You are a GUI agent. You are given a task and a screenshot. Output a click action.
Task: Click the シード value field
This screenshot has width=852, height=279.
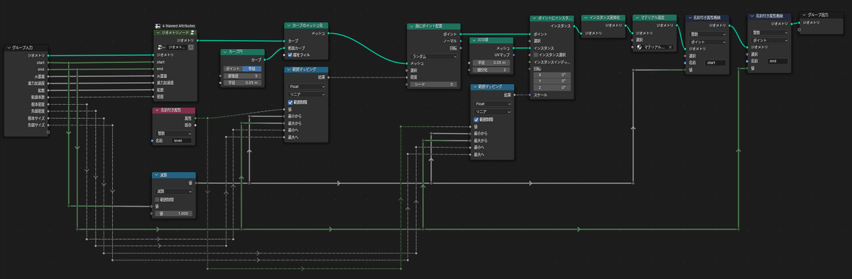tap(435, 84)
